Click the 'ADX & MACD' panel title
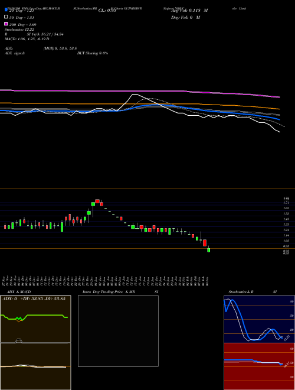This screenshot has height=390, width=295. tap(19, 292)
